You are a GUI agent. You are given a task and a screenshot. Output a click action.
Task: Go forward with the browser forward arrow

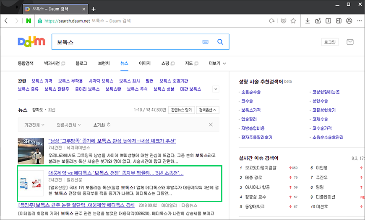tap(16, 21)
